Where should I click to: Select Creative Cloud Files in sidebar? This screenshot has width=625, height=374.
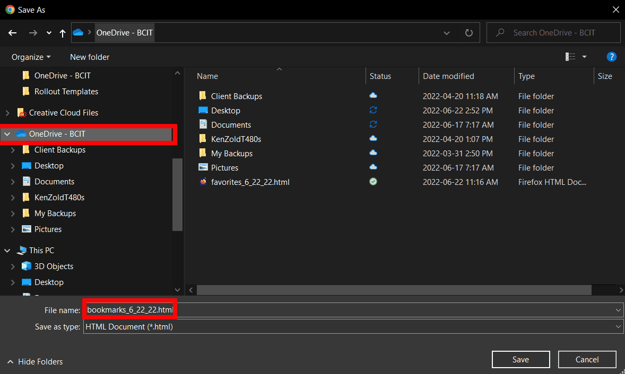tap(63, 113)
